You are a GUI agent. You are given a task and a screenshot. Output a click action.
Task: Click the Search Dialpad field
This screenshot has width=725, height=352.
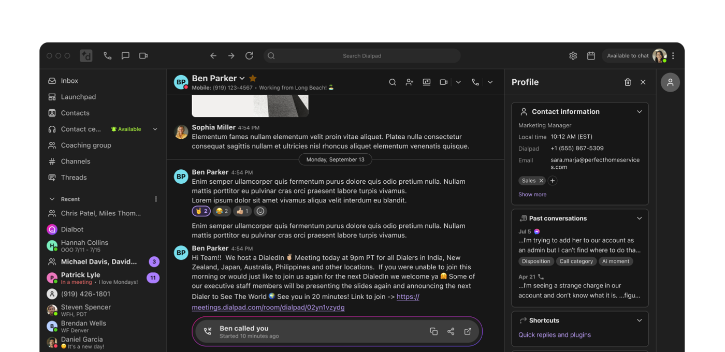[362, 56]
